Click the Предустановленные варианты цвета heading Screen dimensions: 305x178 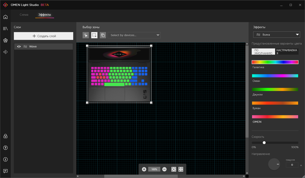(x=276, y=44)
